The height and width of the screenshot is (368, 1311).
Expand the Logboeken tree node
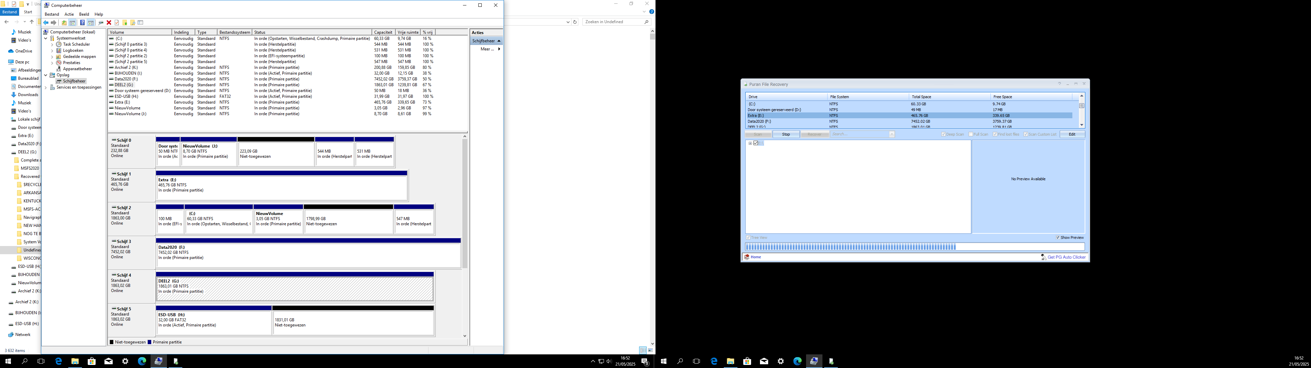52,50
